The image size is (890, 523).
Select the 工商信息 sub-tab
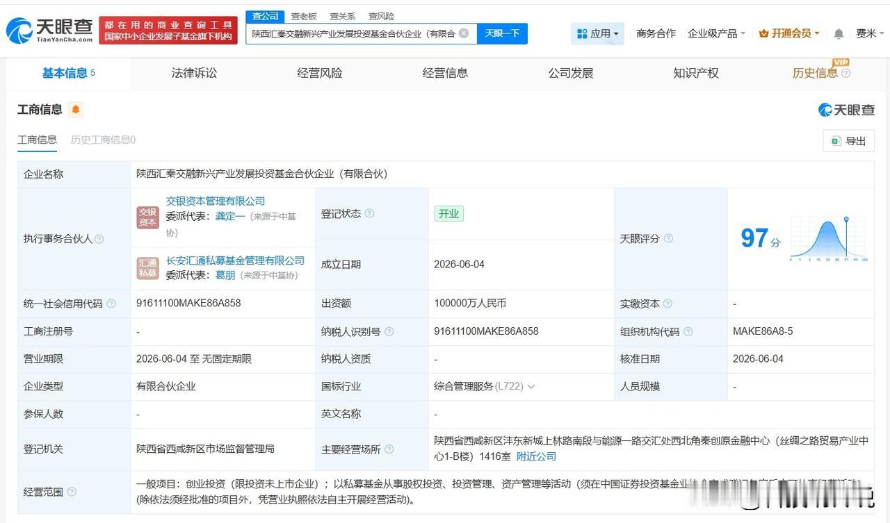tap(37, 140)
